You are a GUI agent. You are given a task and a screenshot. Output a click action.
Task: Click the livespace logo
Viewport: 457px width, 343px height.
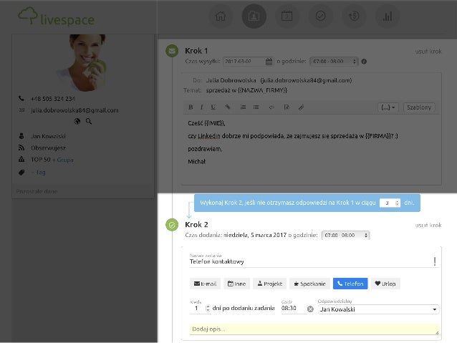57,16
